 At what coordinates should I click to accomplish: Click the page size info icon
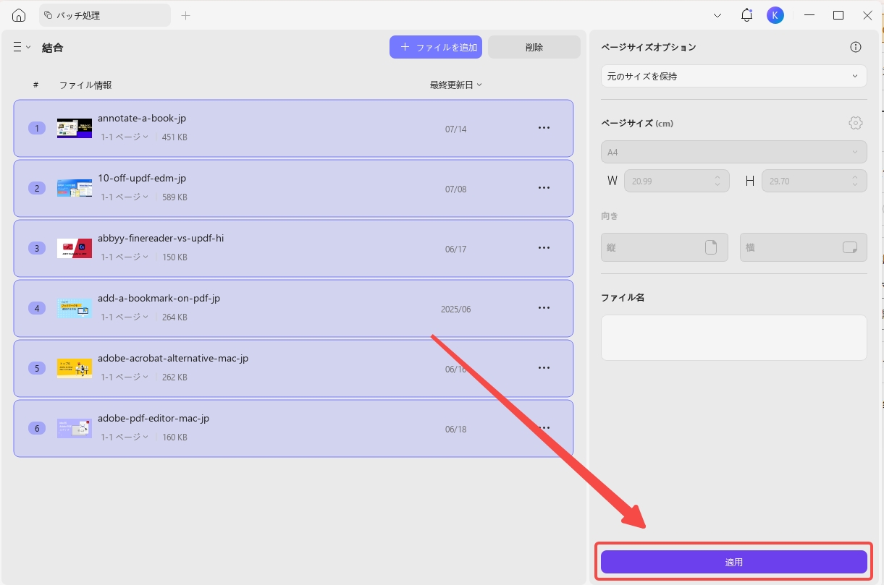[856, 47]
